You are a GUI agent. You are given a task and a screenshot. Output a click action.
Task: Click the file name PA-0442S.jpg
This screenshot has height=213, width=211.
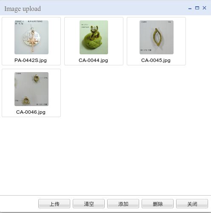(31, 60)
